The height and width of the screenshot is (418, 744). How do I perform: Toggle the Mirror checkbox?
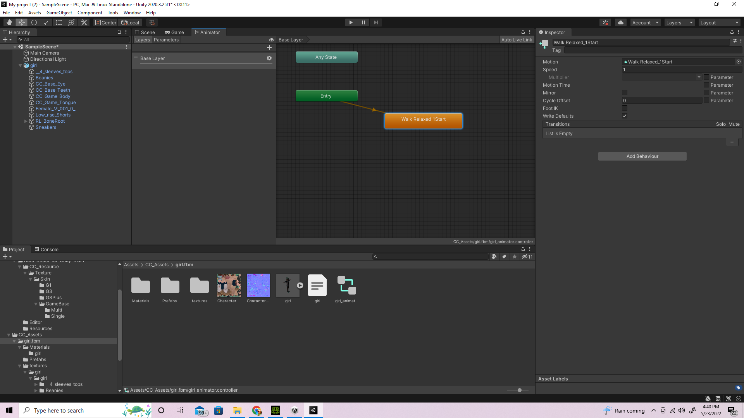click(x=625, y=93)
